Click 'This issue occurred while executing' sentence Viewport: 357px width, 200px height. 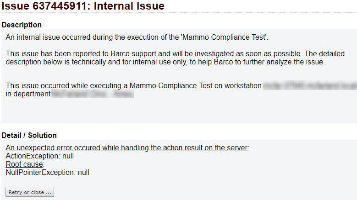133,86
